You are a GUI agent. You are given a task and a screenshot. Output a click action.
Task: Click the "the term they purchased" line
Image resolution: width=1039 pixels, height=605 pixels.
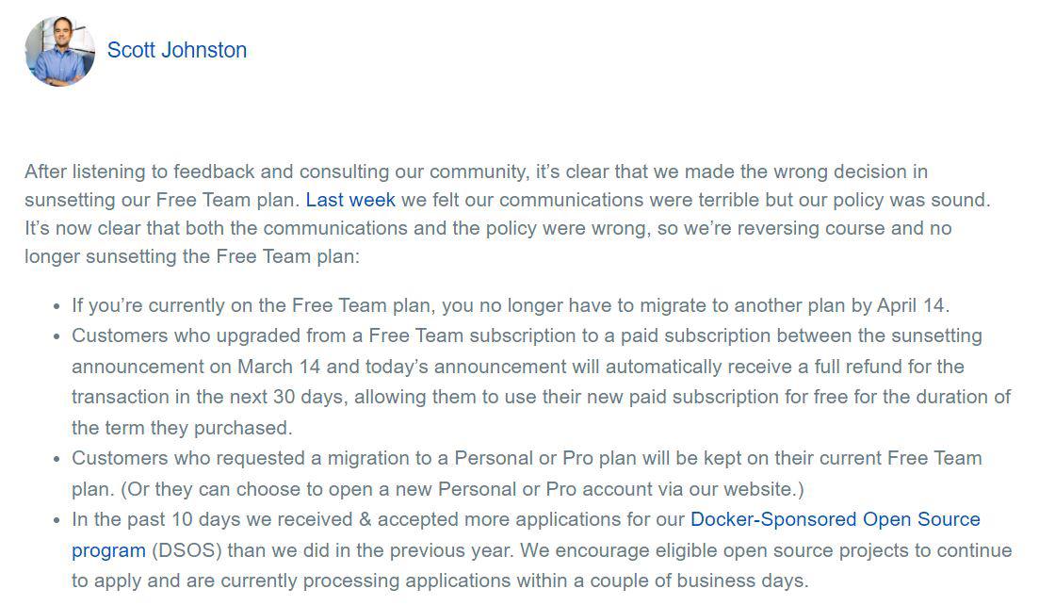pyautogui.click(x=182, y=428)
